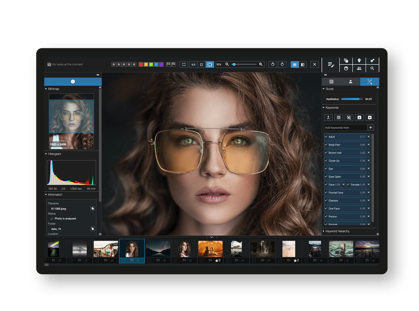Enable fullscreen view mode
Image resolution: width=419 pixels, height=311 pixels.
pyautogui.click(x=184, y=64)
